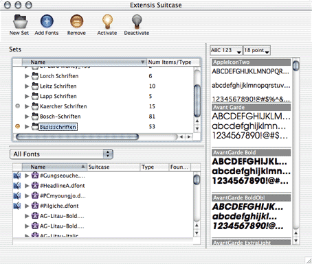Click the Type column header
This screenshot has width=312, height=264.
click(x=155, y=167)
